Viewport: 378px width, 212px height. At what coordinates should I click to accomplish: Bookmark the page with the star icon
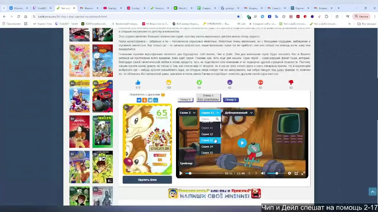pos(238,16)
